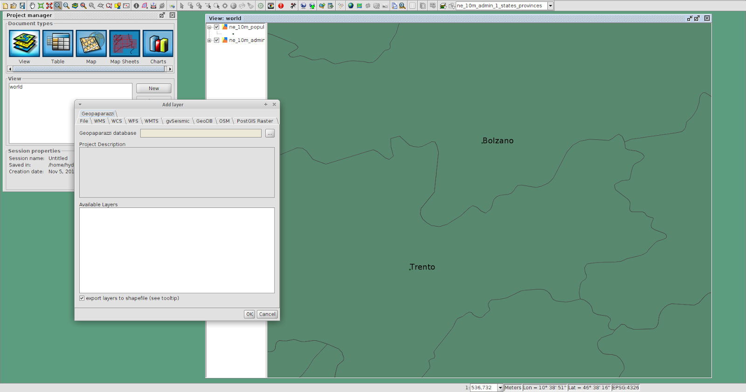Click Cancel in the Add layer dialog
Screen dimensions: 746x392
coord(267,314)
